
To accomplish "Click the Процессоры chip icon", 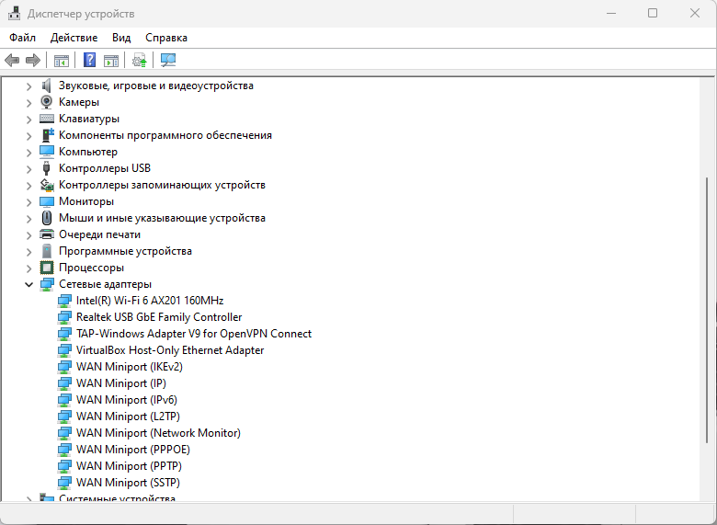I will coord(47,268).
